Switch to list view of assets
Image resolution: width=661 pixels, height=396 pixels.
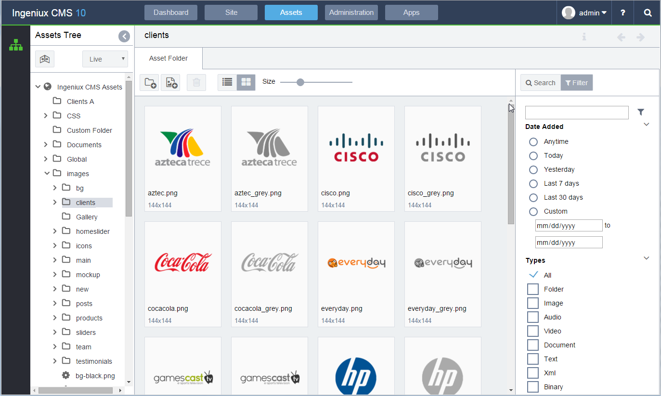[227, 82]
